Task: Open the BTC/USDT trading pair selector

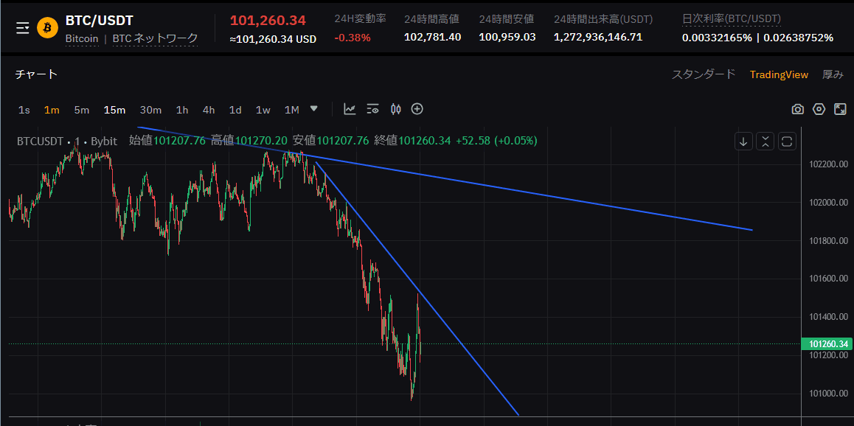Action: coord(100,21)
